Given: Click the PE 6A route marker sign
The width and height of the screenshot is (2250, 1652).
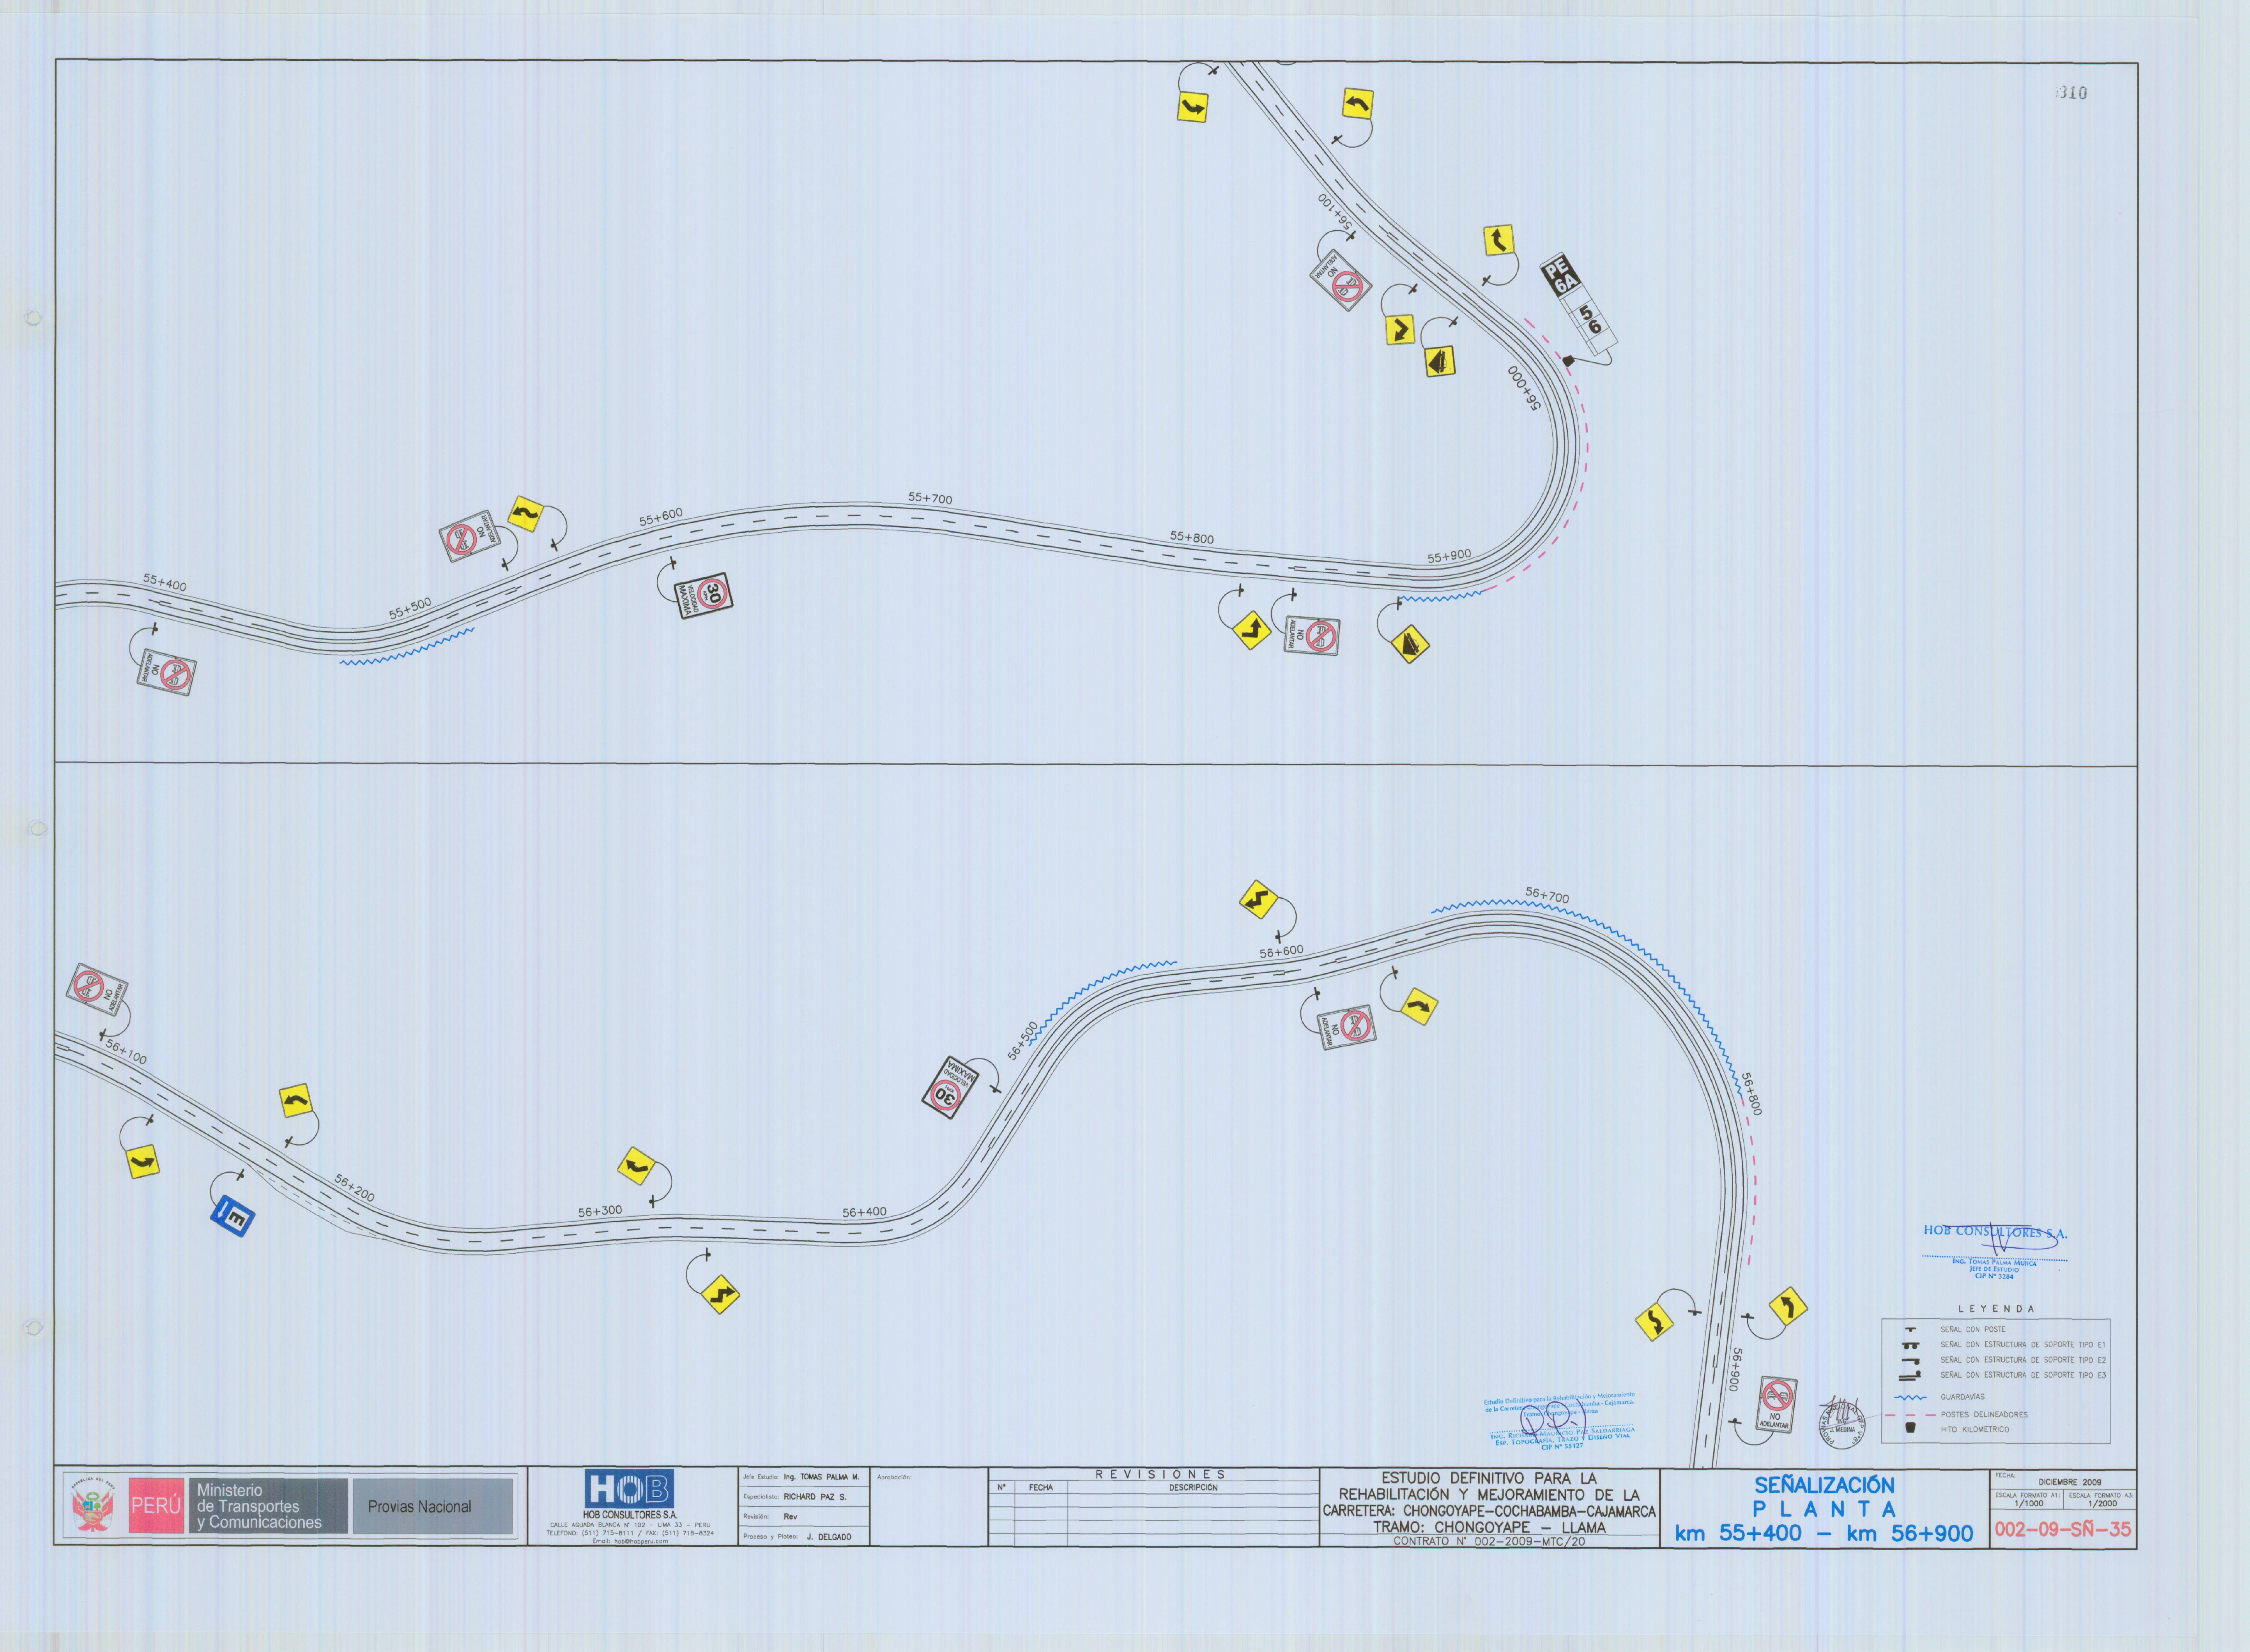Looking at the screenshot, I should 1561,275.
